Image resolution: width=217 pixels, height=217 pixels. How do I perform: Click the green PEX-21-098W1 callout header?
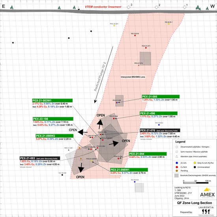(129, 170)
